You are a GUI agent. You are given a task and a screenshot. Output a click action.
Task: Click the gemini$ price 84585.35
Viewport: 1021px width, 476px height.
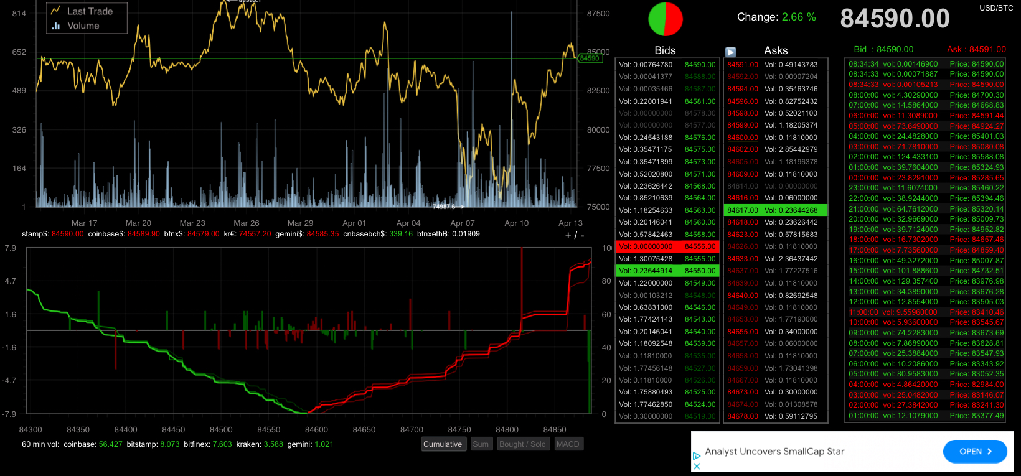(323, 234)
